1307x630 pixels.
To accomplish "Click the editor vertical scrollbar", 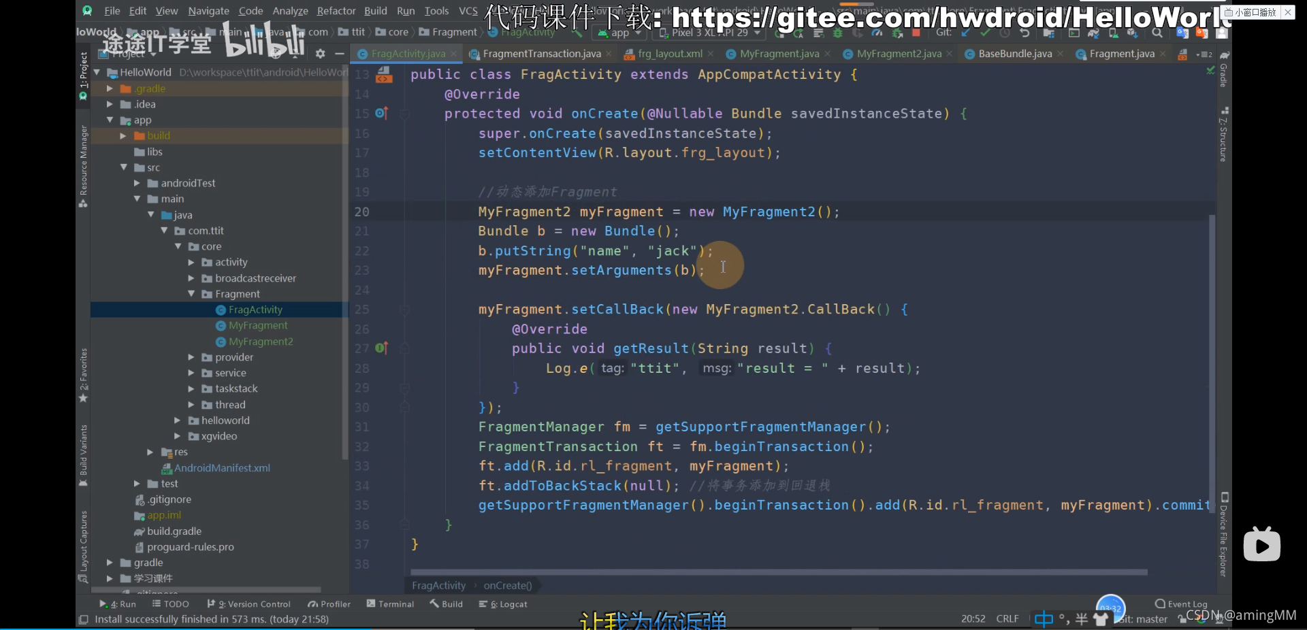I will (1212, 363).
